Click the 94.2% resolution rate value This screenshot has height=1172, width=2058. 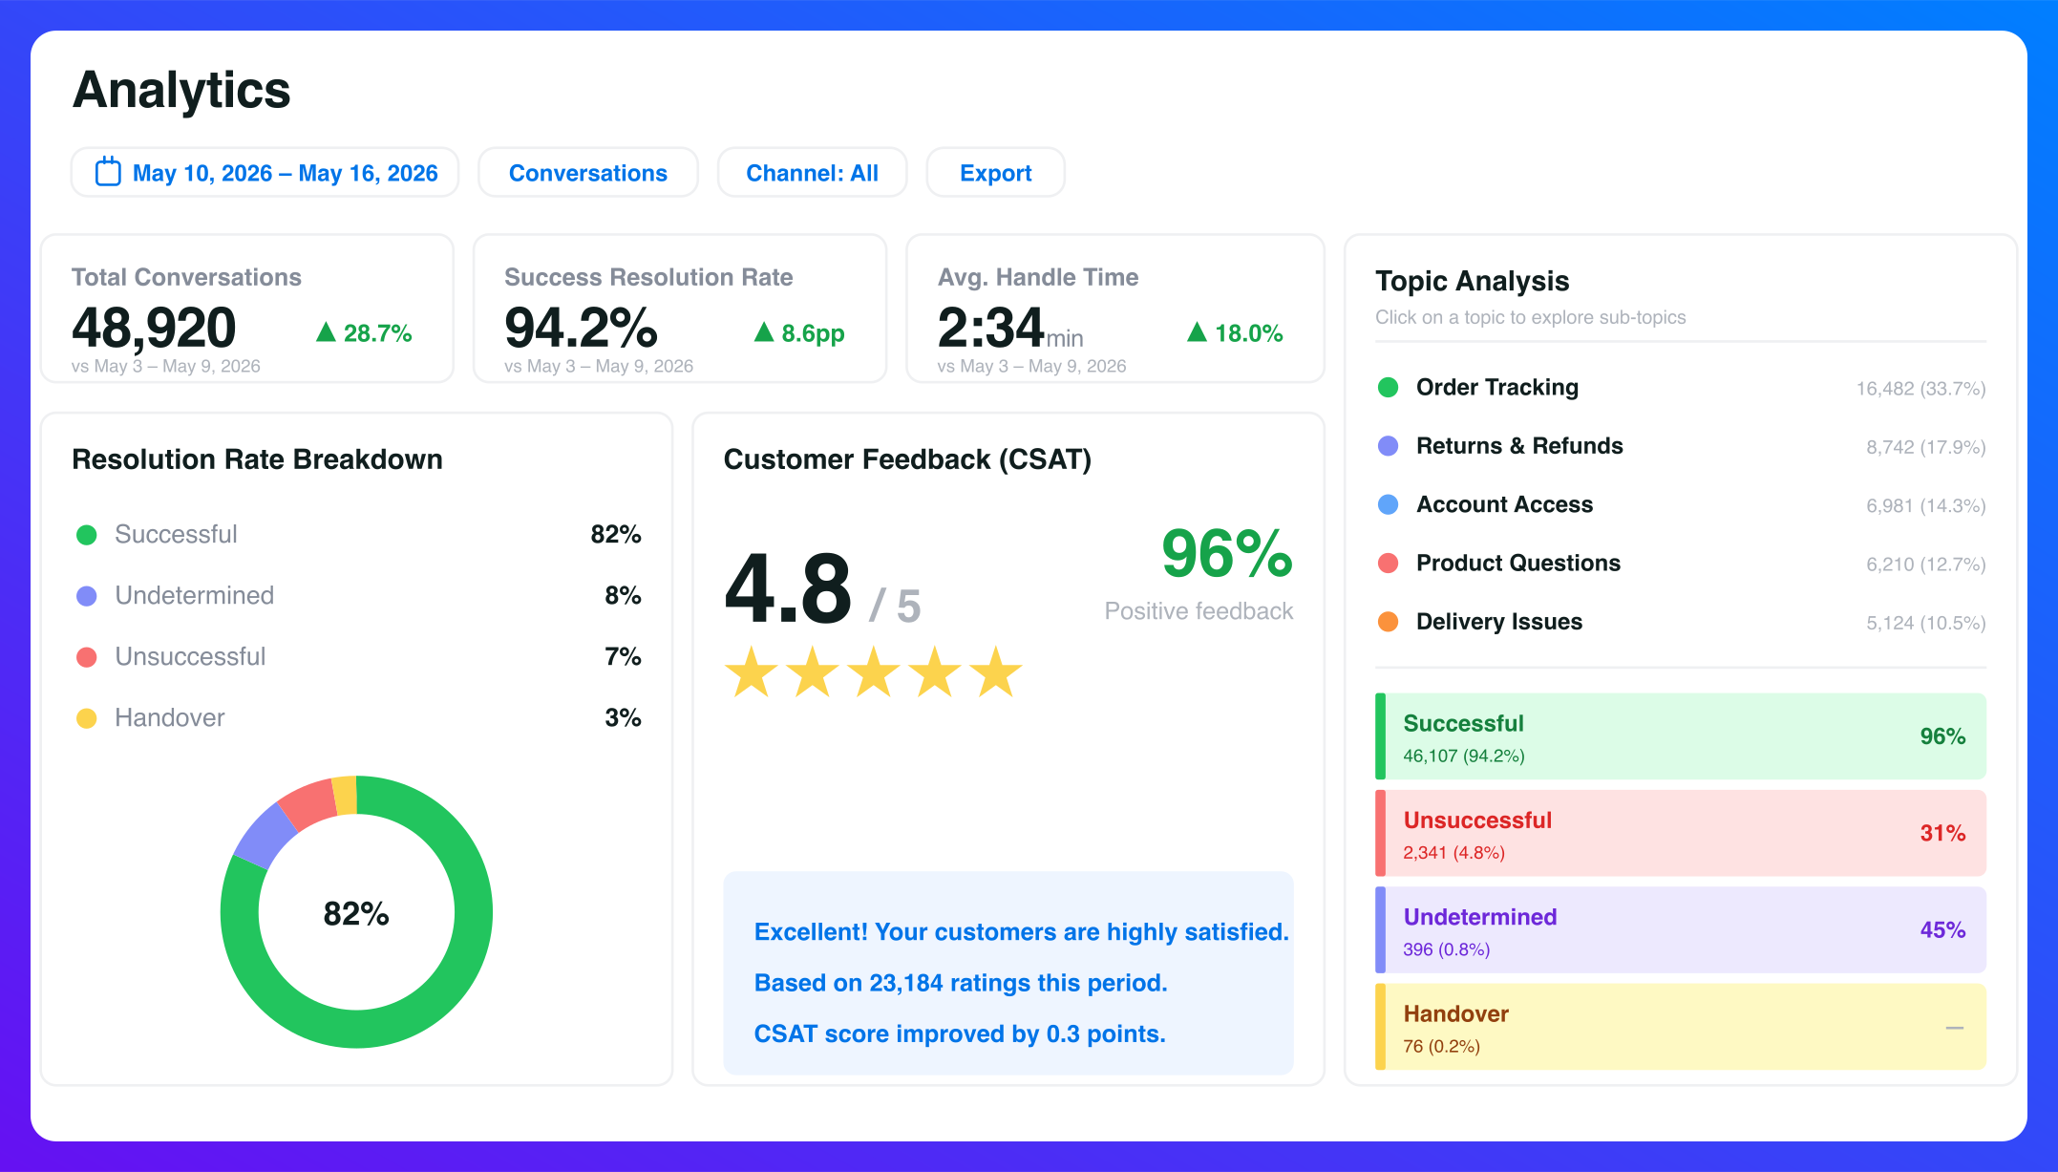(581, 328)
